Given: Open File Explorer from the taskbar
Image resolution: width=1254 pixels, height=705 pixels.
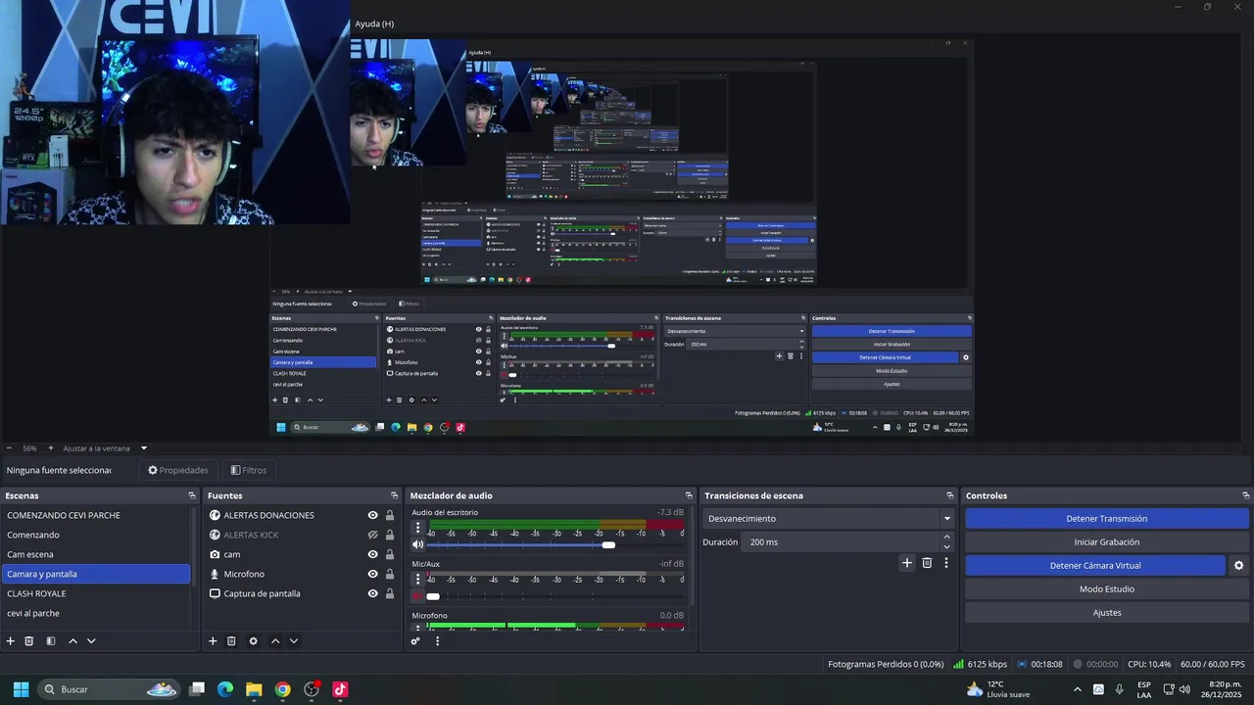Looking at the screenshot, I should 254,689.
